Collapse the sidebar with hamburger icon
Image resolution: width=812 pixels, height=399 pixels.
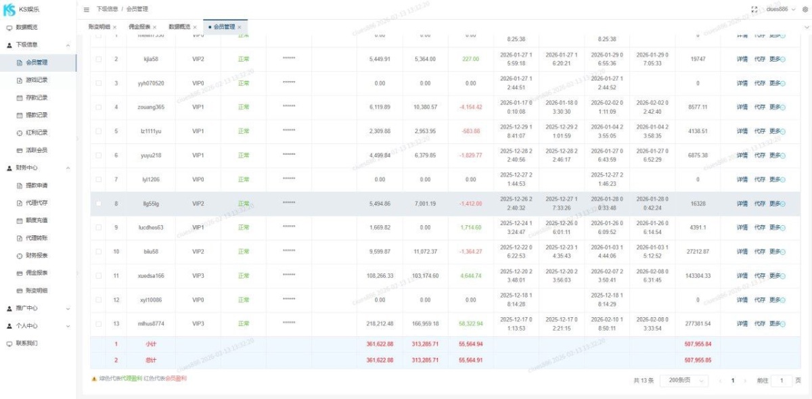point(86,9)
